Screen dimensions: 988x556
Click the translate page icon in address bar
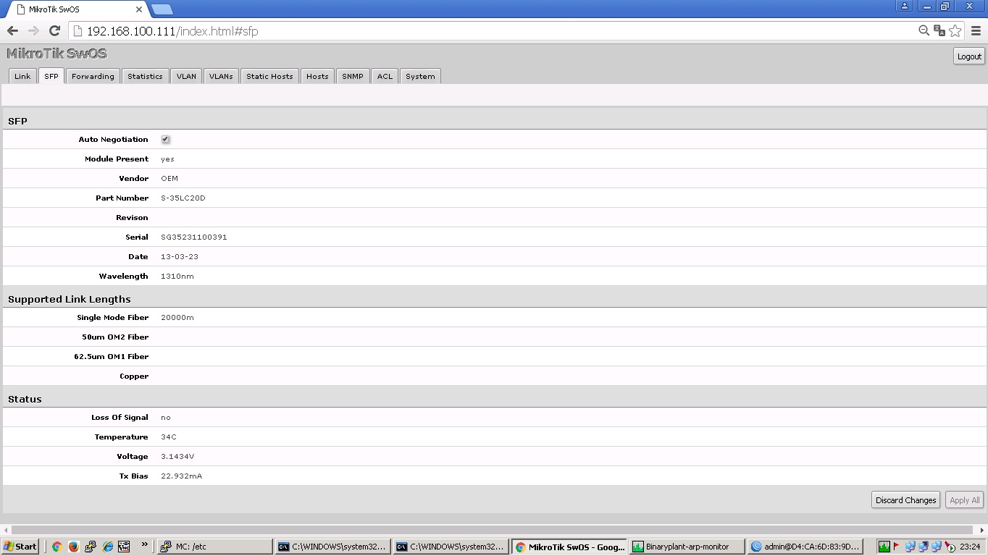(939, 30)
